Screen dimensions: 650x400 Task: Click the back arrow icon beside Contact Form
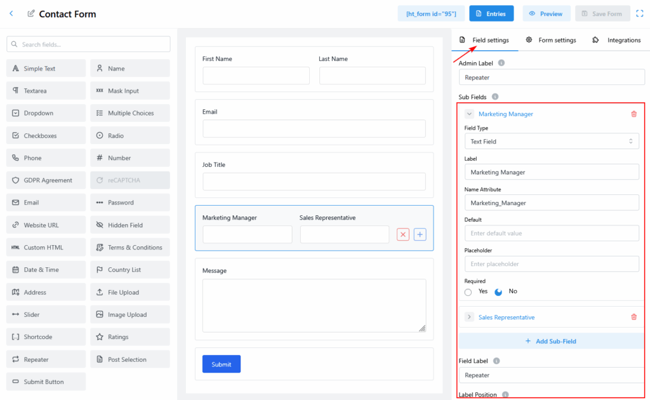point(11,13)
